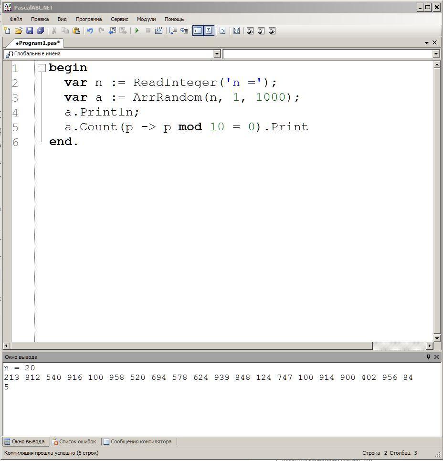443x461 pixels.
Task: Click the horizontal scrollbar right arrow
Action: coord(430,346)
